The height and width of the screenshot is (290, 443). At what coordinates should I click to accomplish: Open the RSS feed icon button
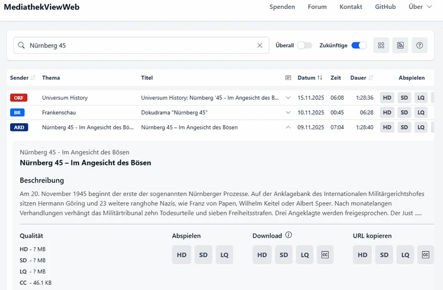pos(400,45)
